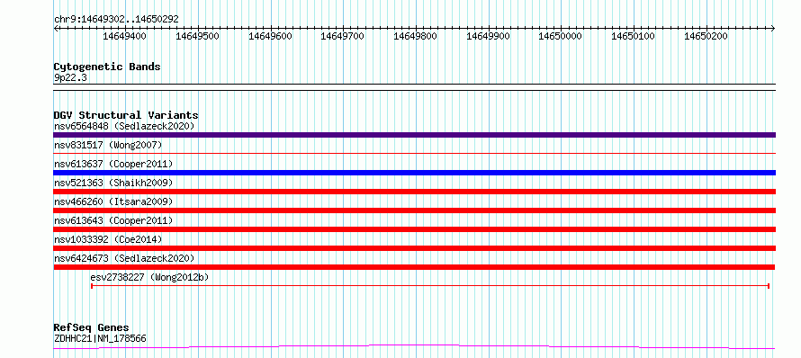Select the red bar under nsv1033392

coord(414,248)
